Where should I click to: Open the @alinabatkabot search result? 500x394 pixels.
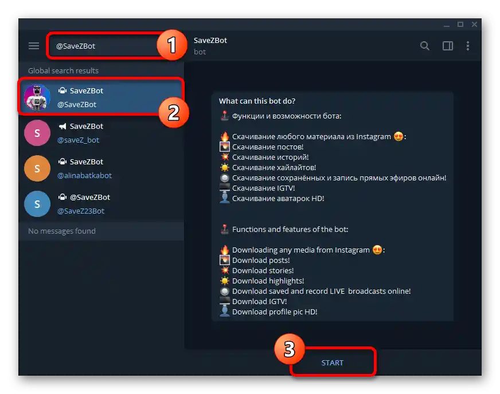(x=101, y=168)
